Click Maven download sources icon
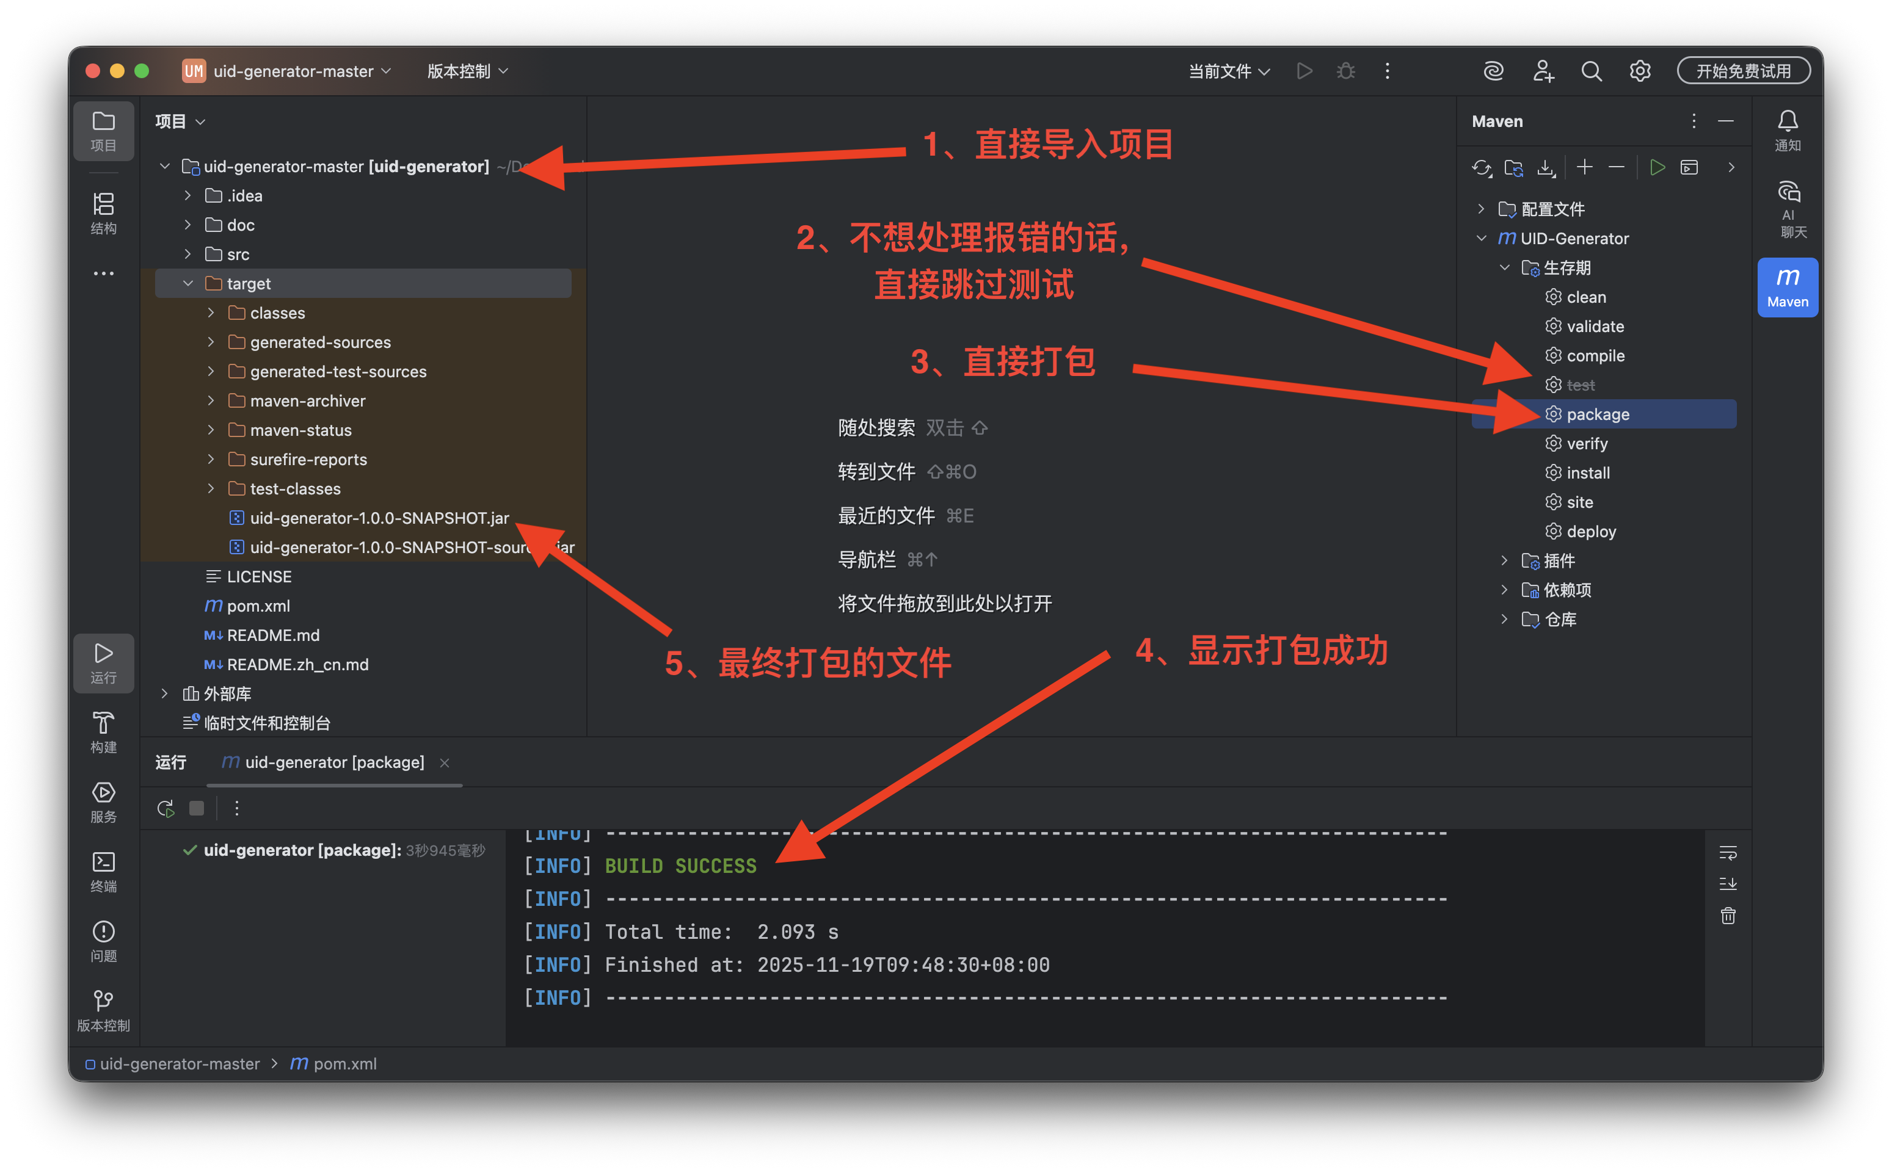Screen dimensions: 1892x1172 pos(1545,167)
